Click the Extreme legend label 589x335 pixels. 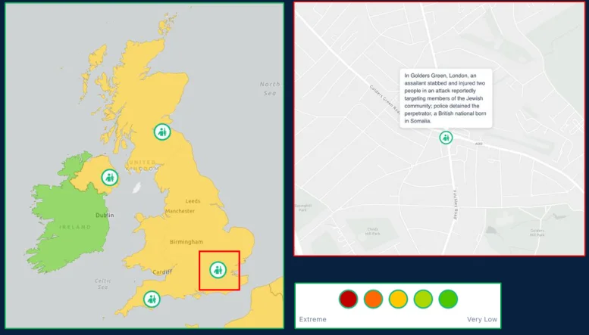click(312, 319)
